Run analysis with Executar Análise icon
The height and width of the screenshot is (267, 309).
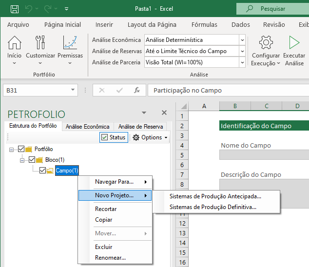coord(294,43)
